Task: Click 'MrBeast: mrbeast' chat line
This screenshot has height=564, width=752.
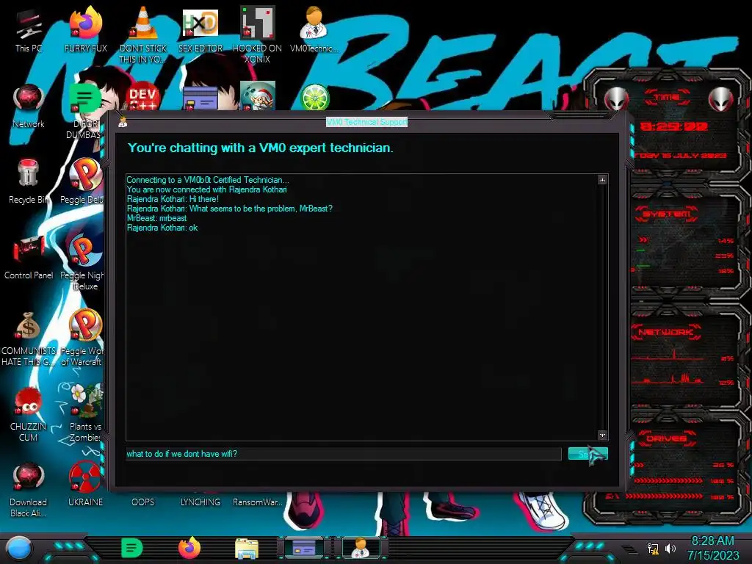Action: click(157, 218)
